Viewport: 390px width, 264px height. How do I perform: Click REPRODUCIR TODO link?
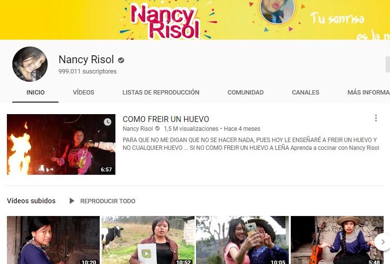108,201
